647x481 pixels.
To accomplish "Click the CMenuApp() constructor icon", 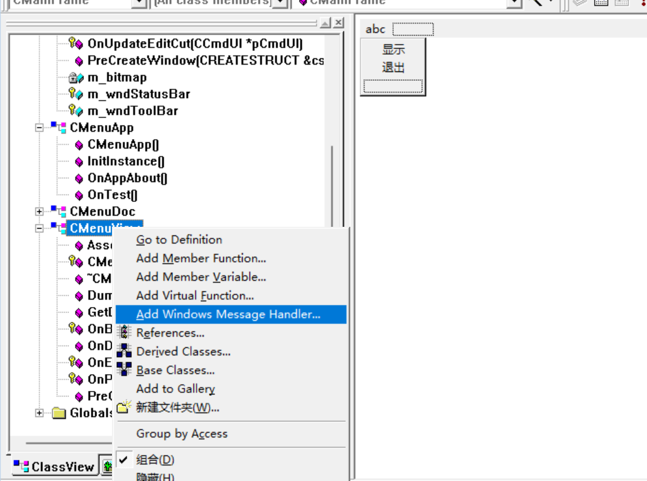I will (79, 145).
